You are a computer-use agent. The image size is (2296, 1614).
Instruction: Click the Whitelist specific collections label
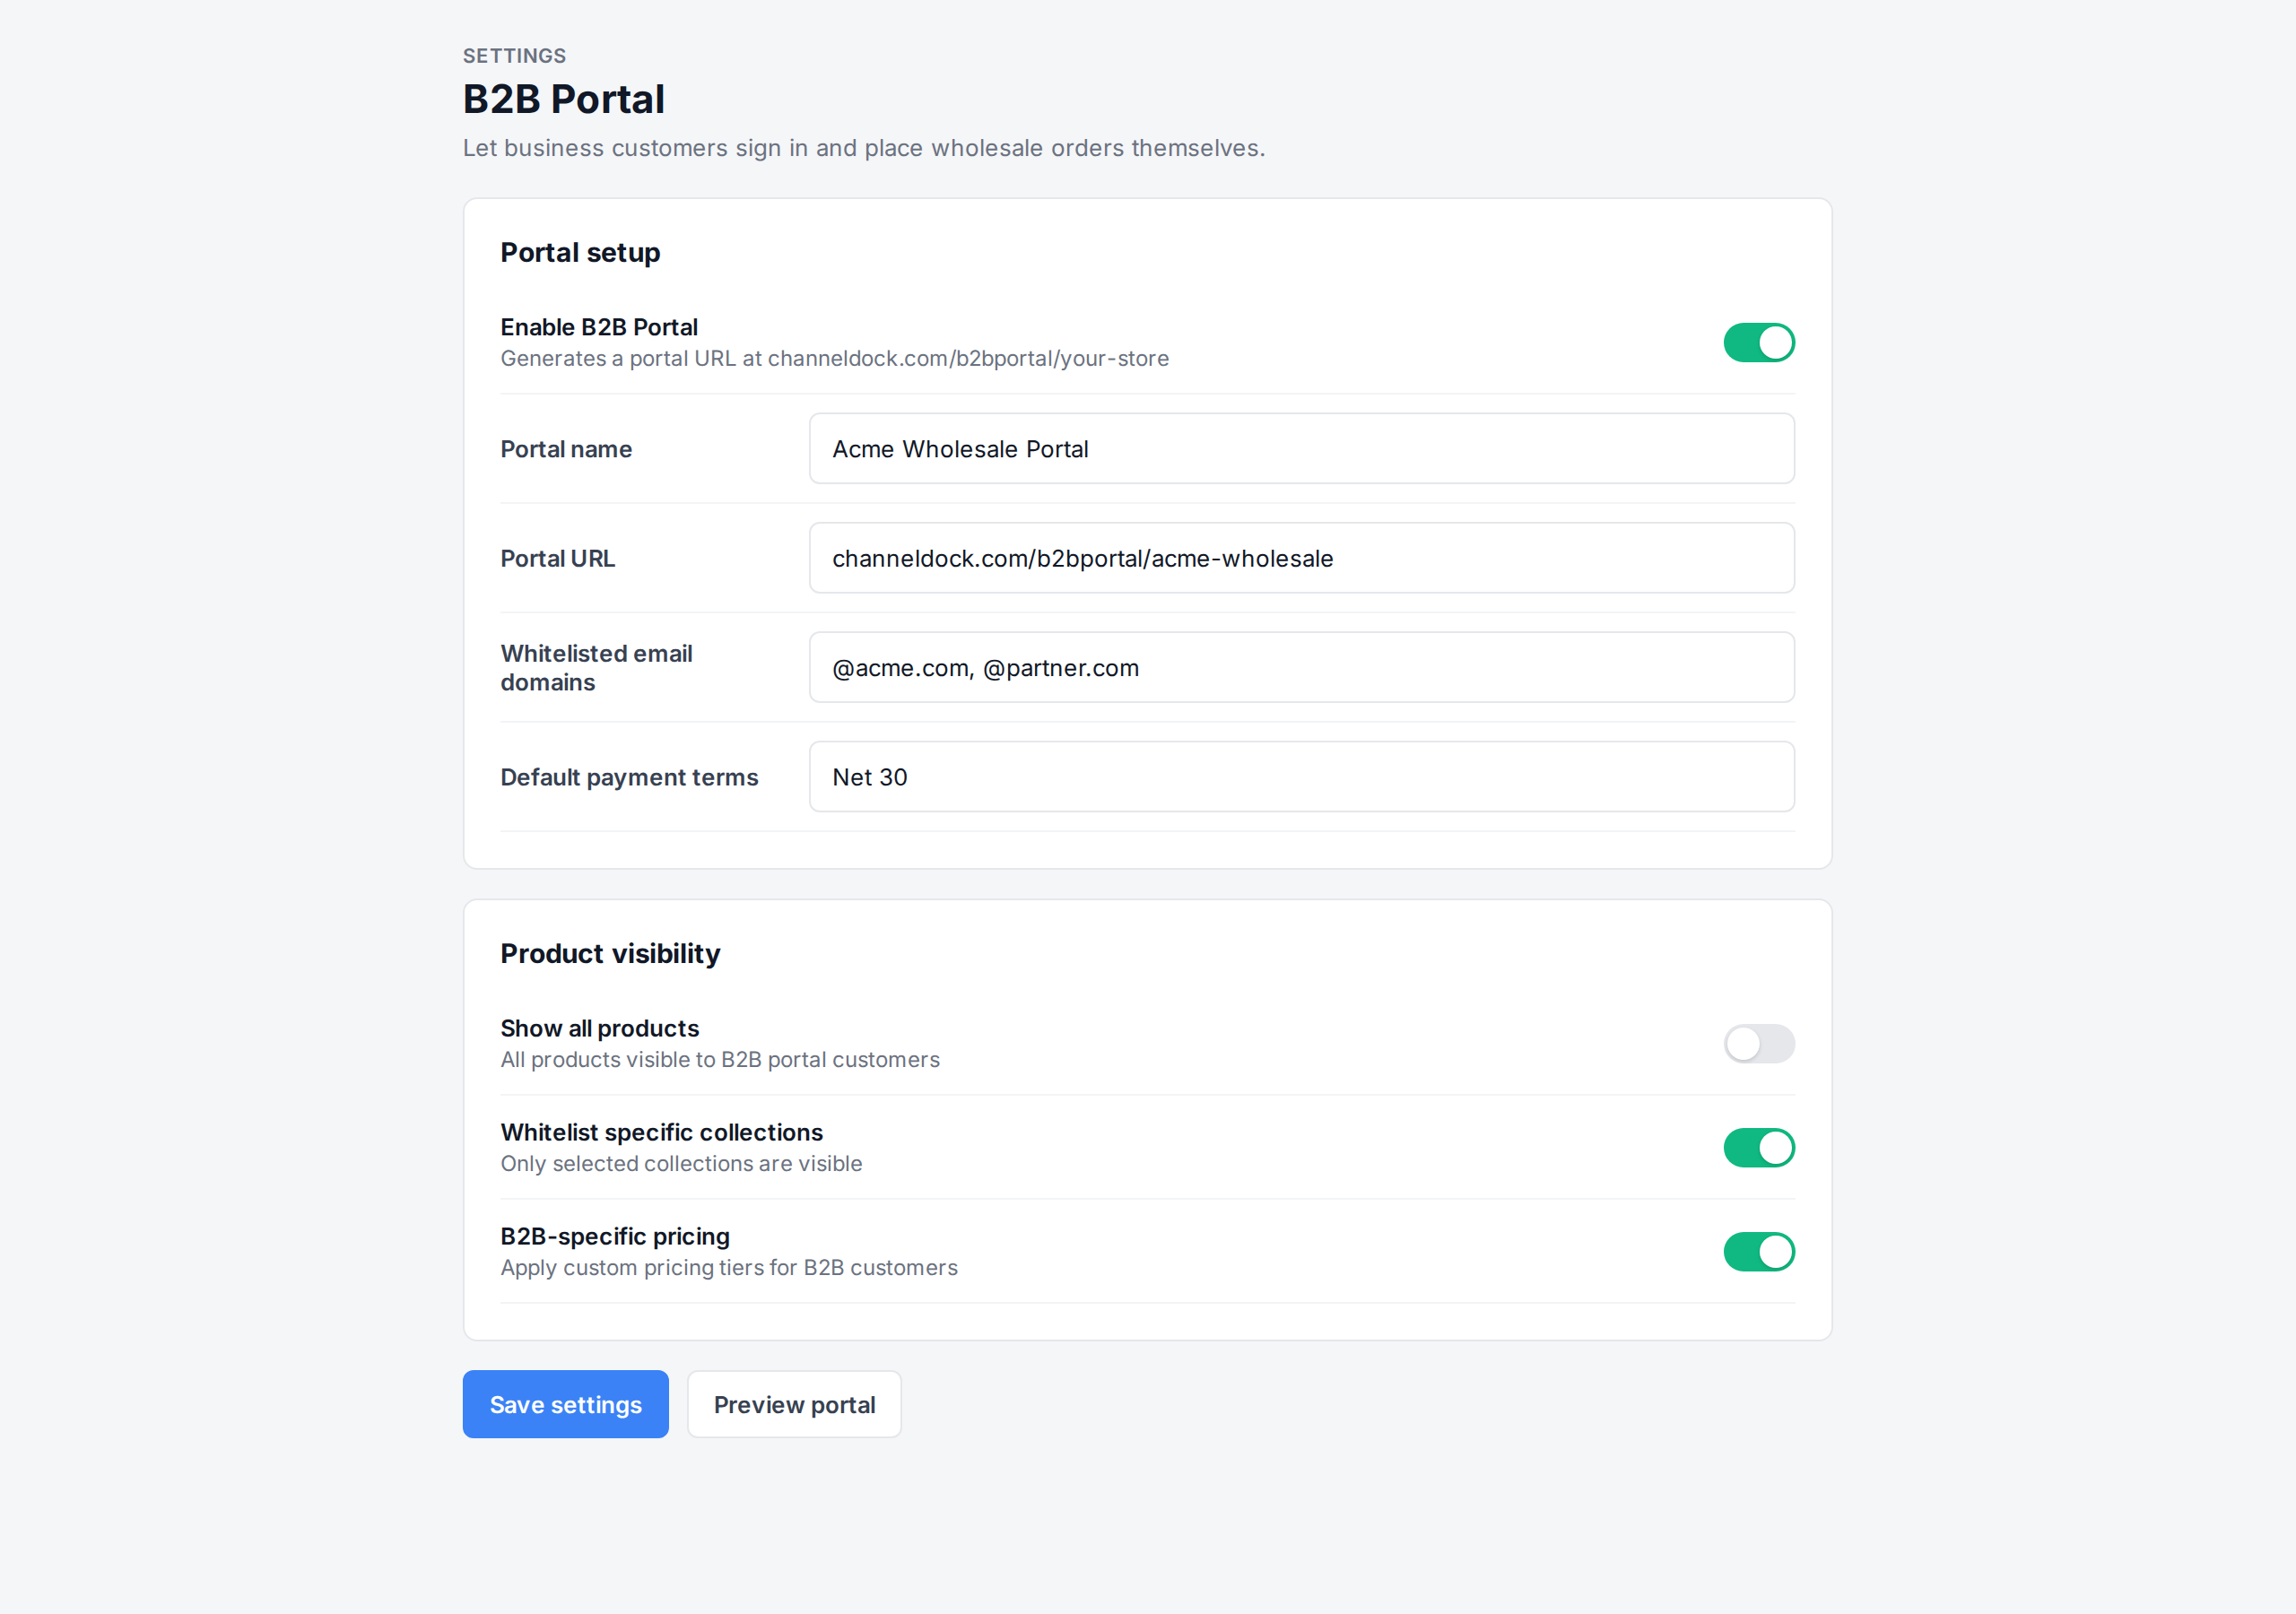pos(661,1133)
